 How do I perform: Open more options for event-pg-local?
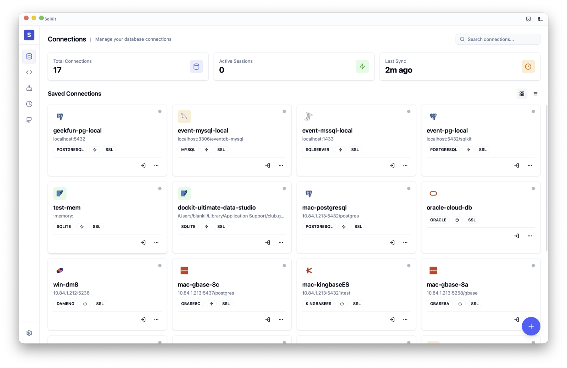[530, 165]
